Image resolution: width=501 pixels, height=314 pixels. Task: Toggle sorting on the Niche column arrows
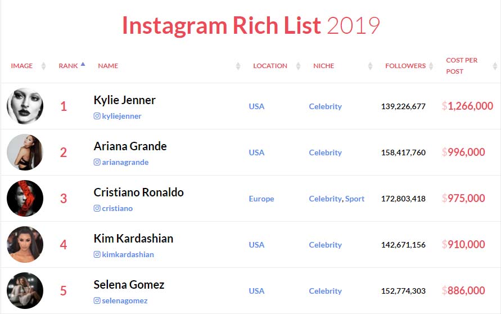(371, 66)
